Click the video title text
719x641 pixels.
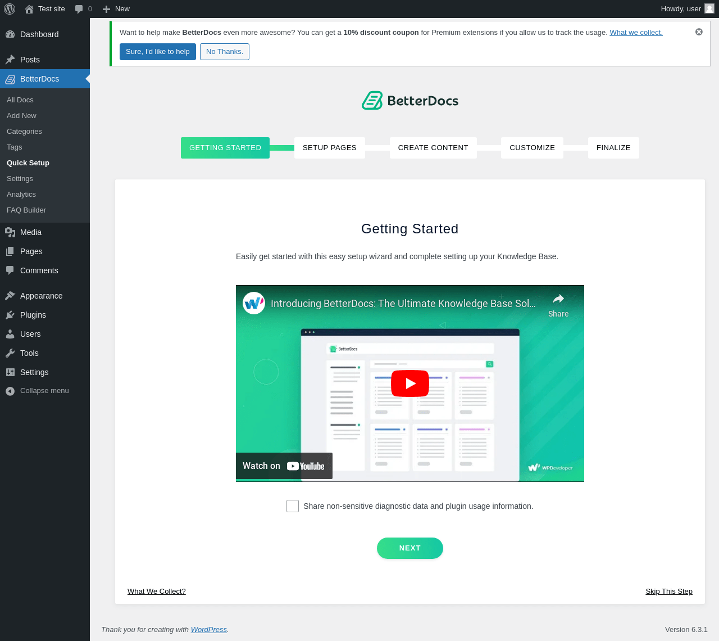click(403, 304)
